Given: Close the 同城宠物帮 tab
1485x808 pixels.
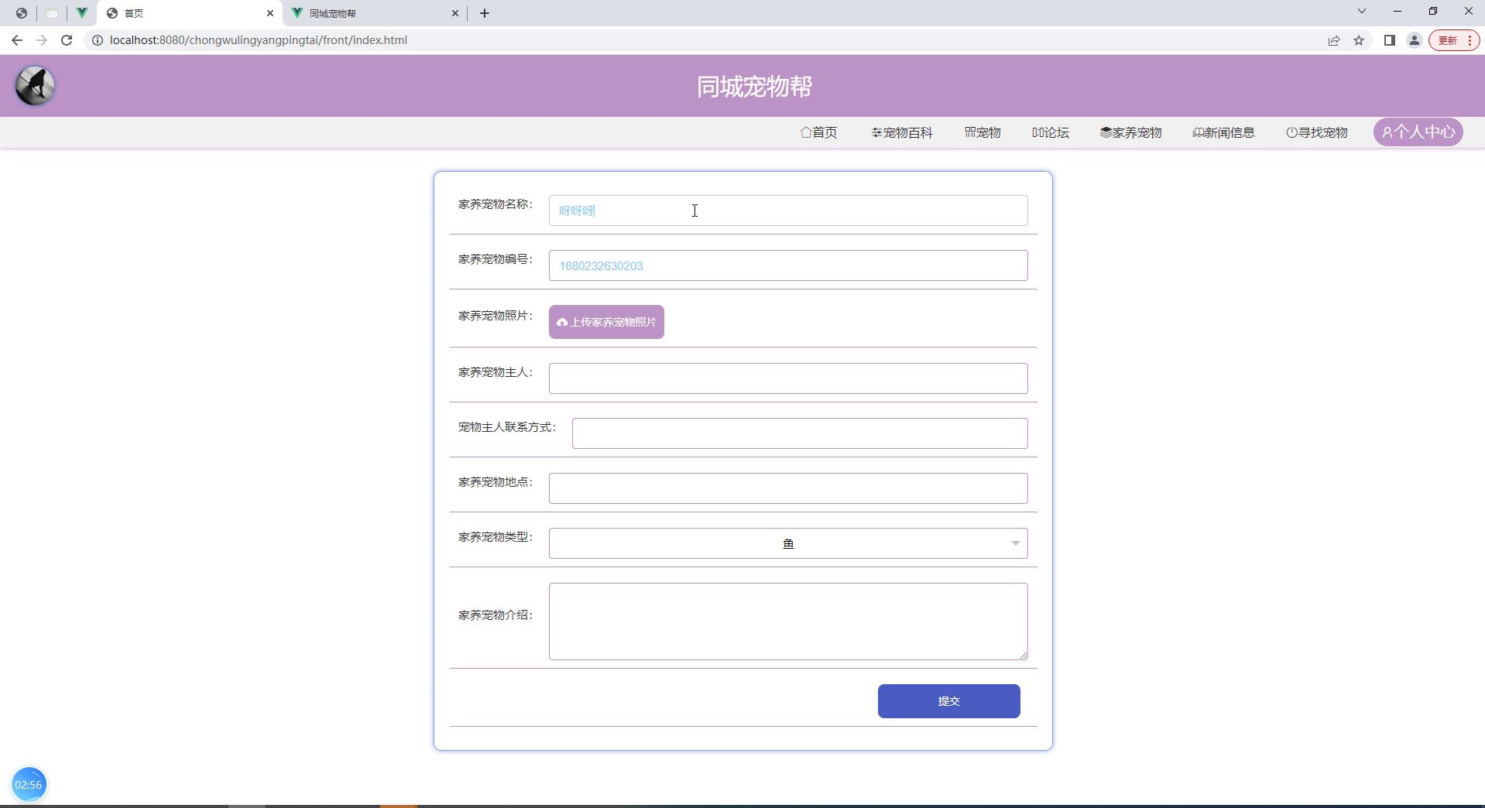Looking at the screenshot, I should click(455, 13).
